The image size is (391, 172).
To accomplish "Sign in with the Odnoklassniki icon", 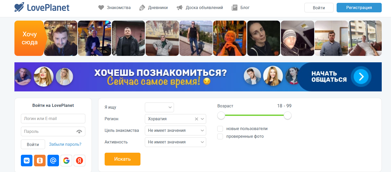I will [40, 161].
